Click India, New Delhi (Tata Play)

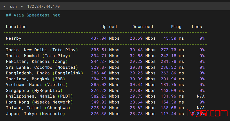[42, 50]
